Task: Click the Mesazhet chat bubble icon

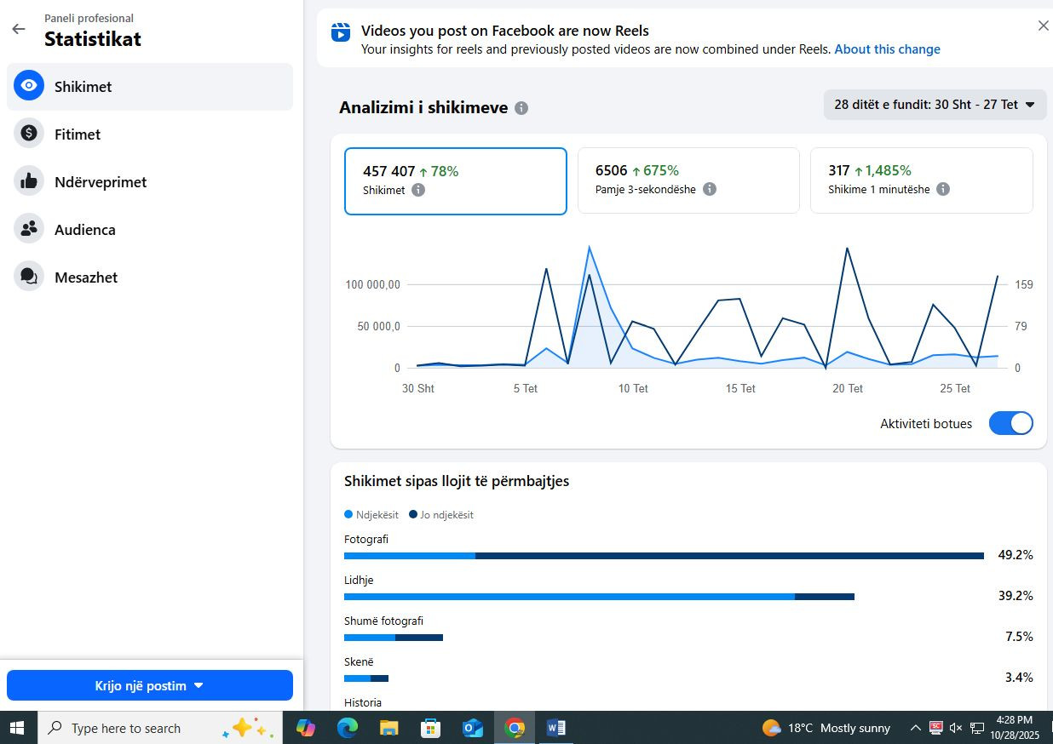Action: coord(29,277)
